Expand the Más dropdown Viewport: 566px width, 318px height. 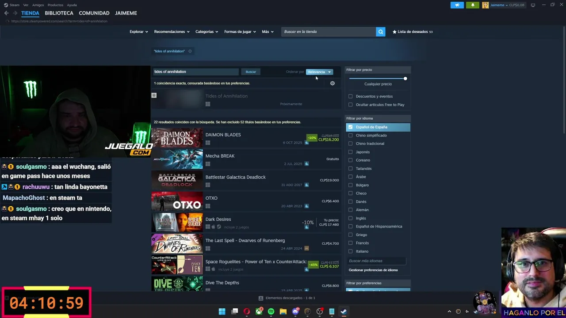point(268,32)
